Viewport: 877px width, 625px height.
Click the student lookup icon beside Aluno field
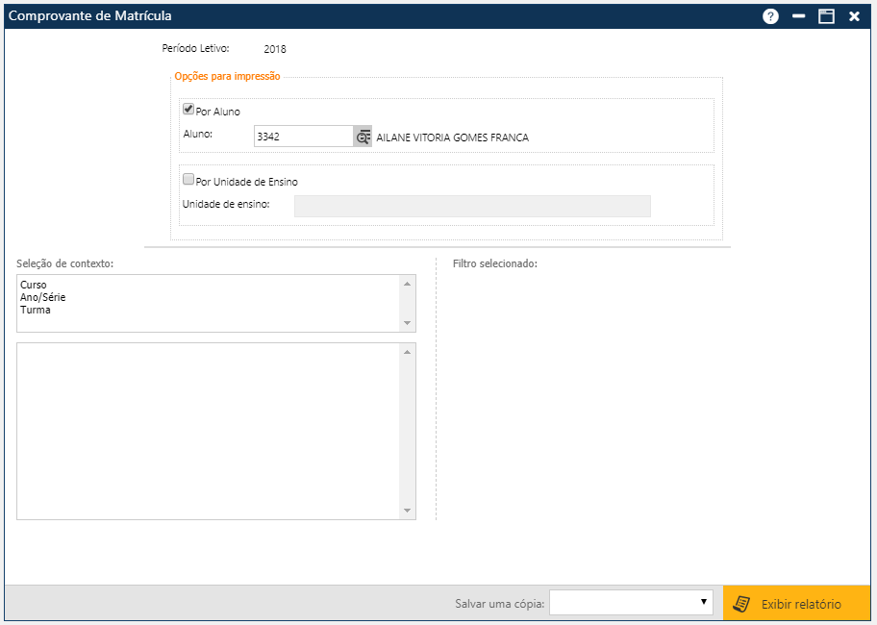(363, 137)
